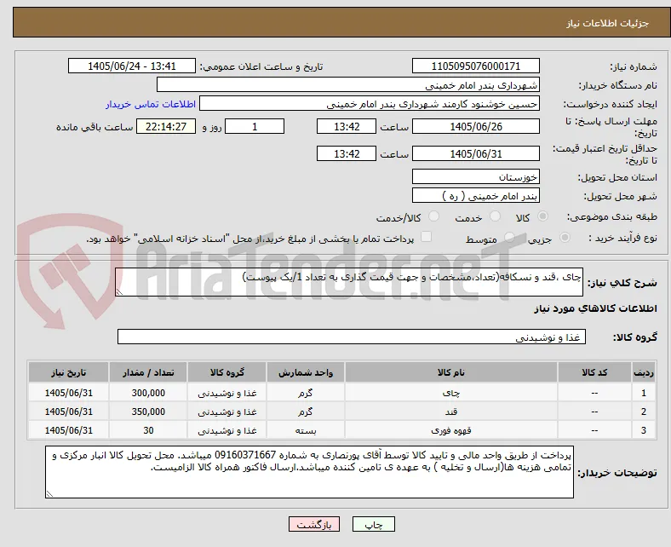The width and height of the screenshot is (671, 547).
Task: Toggle the Islamic treasury bonds payment checkbox
Action: tap(427, 237)
